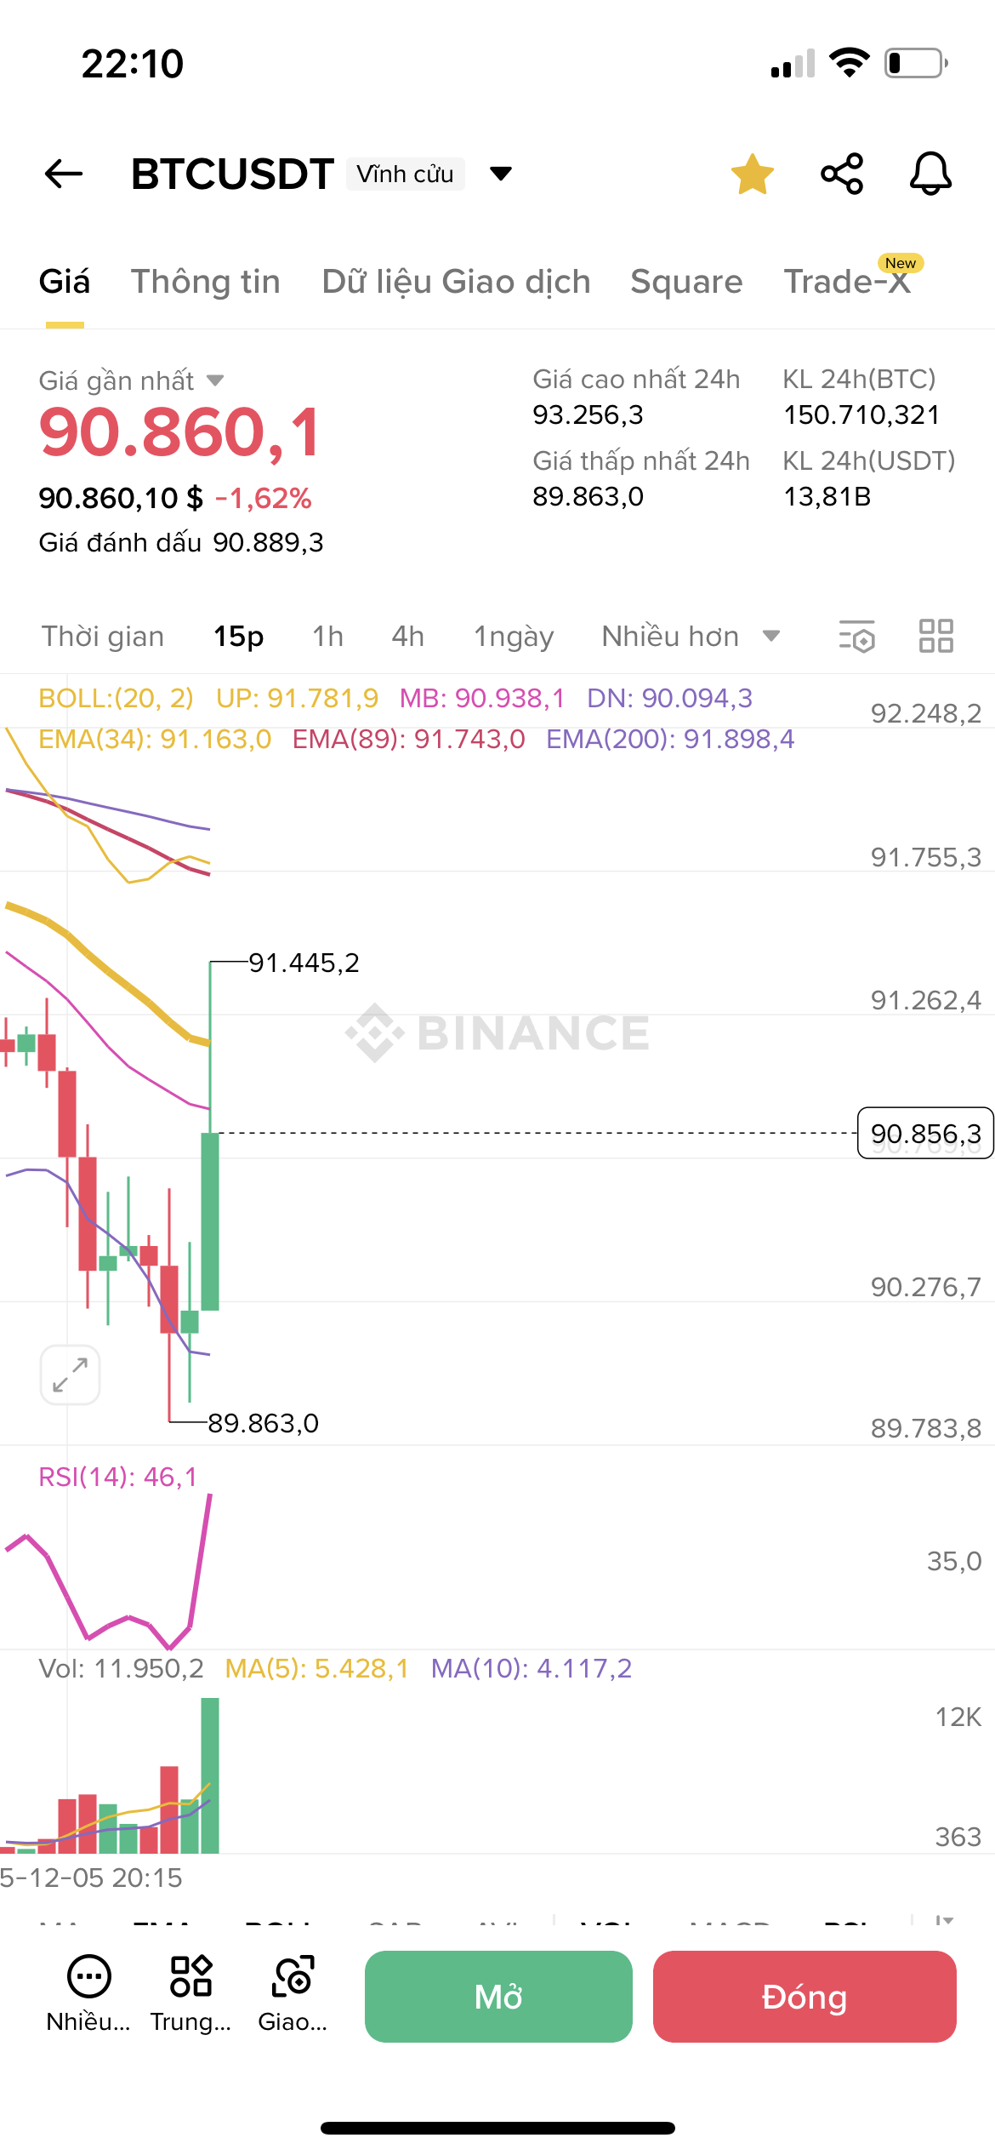Expand the chart to fullscreen

click(70, 1375)
